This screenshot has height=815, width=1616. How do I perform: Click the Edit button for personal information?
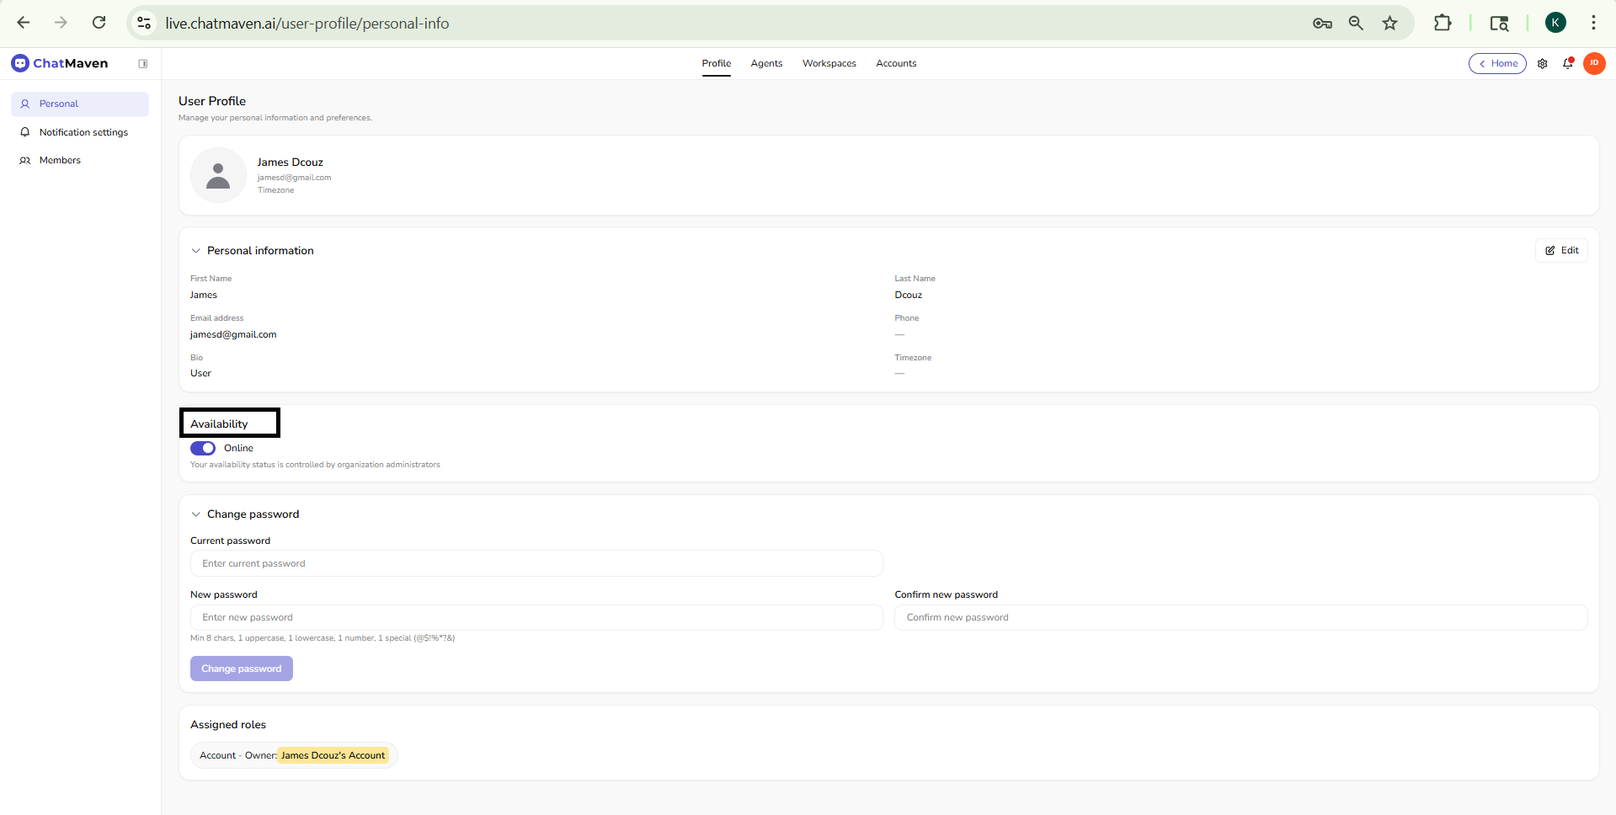pyautogui.click(x=1561, y=250)
